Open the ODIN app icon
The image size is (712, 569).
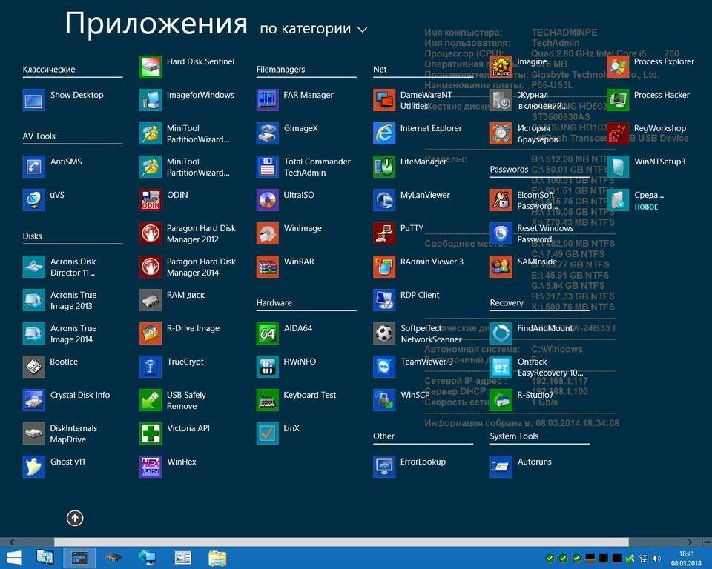151,200
